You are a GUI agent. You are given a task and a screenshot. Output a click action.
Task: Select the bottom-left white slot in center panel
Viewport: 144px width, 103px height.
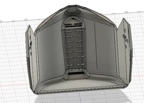[70, 70]
